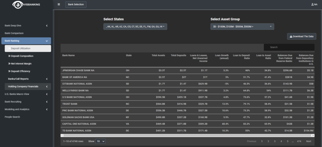Image resolution: width=322 pixels, height=147 pixels.
Task: Expand the Bank Deep Dive chevron
Action: click(x=47, y=25)
